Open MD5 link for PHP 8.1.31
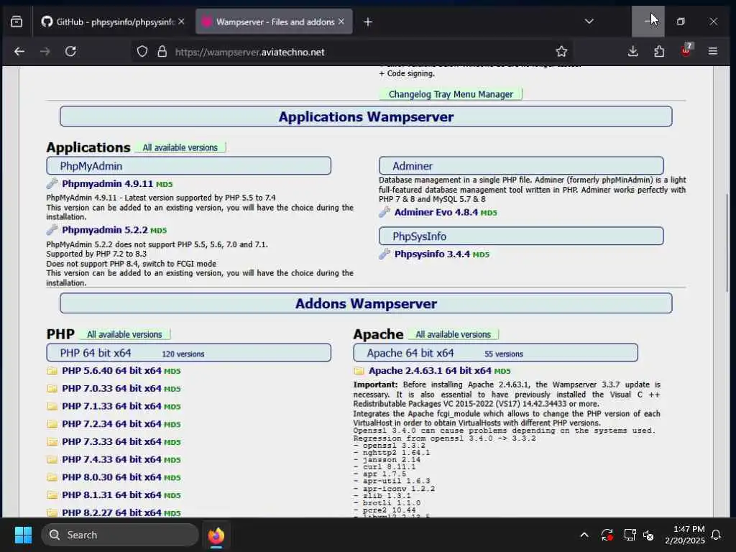The width and height of the screenshot is (736, 552). pyautogui.click(x=172, y=496)
